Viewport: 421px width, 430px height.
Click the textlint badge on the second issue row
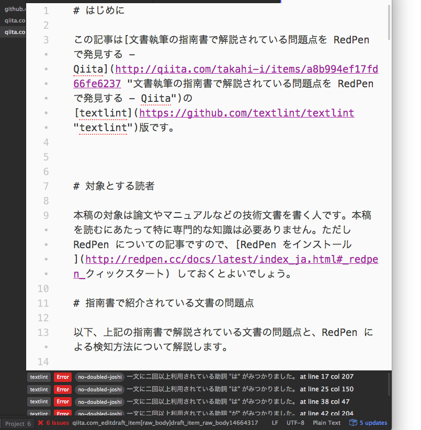click(39, 389)
